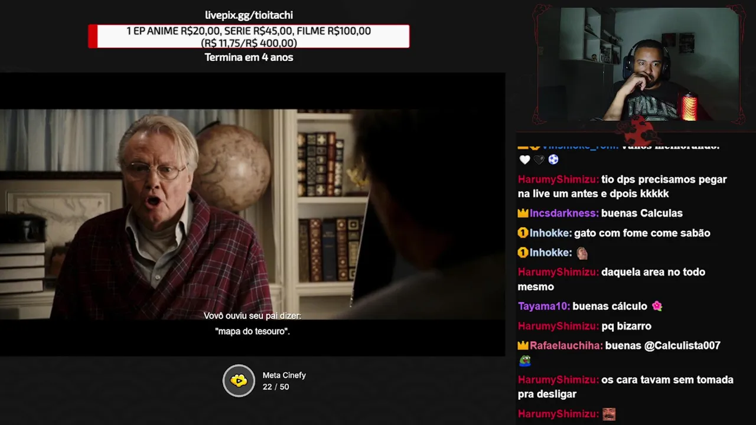Click the pink flower emote after 'buenas cálculo'

pos(657,306)
